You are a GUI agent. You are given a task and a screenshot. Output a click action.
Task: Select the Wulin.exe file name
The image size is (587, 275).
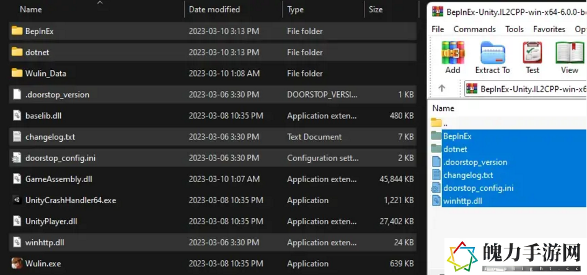pos(43,263)
